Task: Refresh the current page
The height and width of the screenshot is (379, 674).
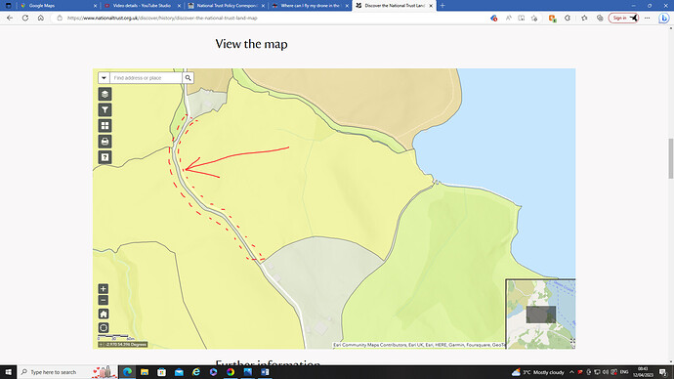Action: (x=25, y=18)
